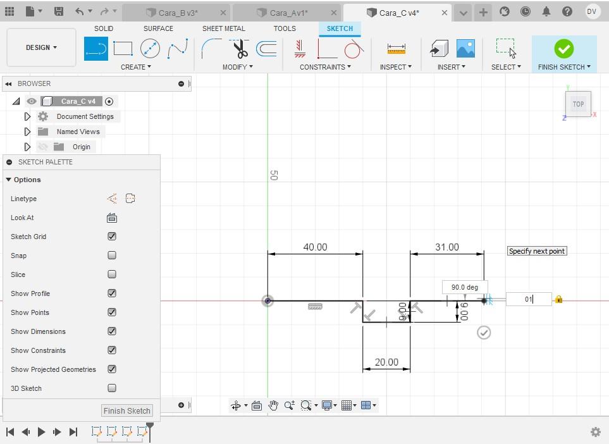Open the Notifications bell
Image resolution: width=609 pixels, height=444 pixels.
click(x=546, y=11)
